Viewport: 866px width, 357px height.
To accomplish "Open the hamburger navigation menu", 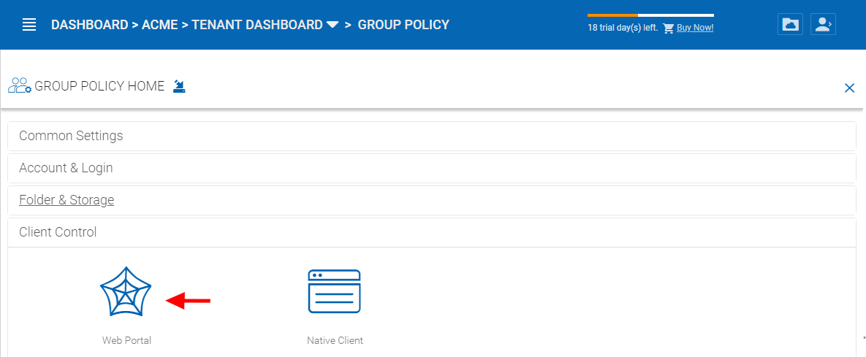I will pos(29,25).
